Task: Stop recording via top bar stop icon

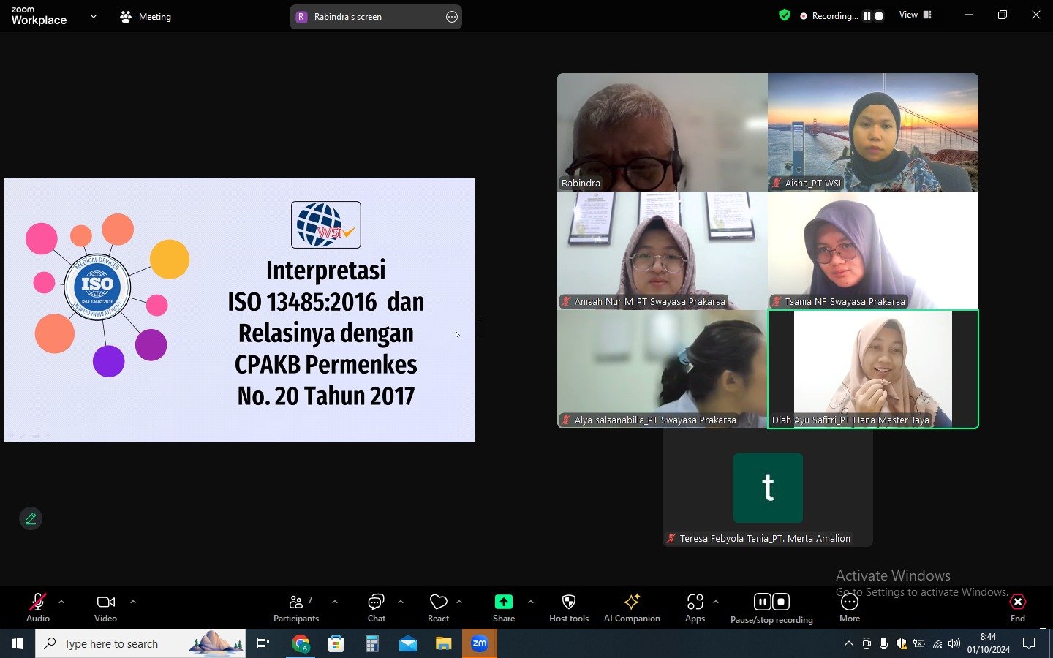Action: click(879, 16)
